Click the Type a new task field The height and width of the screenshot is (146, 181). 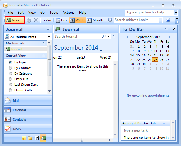pyautogui.click(x=146, y=130)
